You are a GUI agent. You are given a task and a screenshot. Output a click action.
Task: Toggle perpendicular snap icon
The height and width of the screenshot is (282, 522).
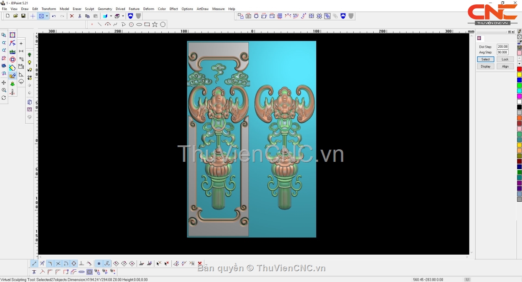pyautogui.click(x=81, y=263)
